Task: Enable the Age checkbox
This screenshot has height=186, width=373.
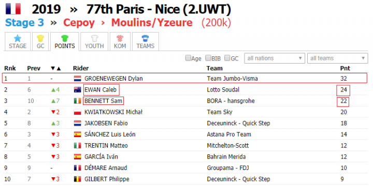Action: click(x=188, y=58)
